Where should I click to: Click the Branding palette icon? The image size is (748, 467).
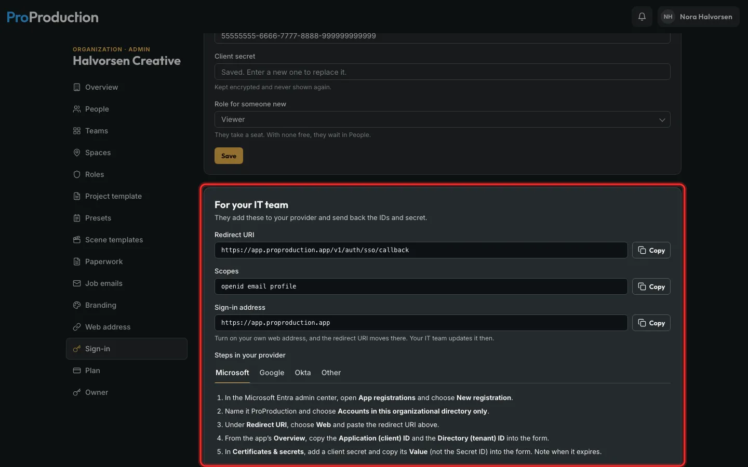[77, 305]
